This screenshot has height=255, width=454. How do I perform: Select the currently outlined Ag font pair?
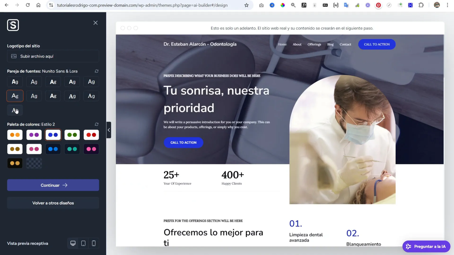click(15, 96)
